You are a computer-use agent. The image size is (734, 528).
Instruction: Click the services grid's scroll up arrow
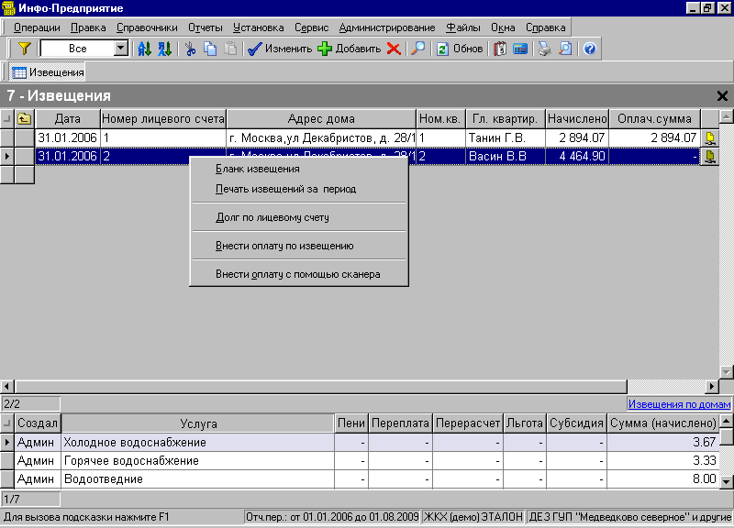pos(726,421)
